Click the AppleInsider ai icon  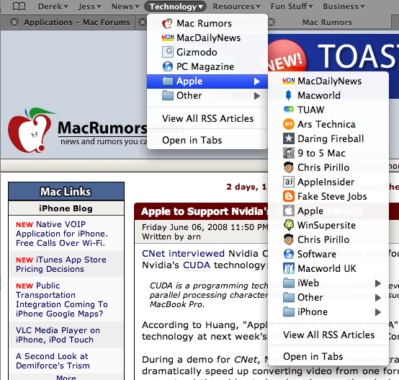coord(289,182)
